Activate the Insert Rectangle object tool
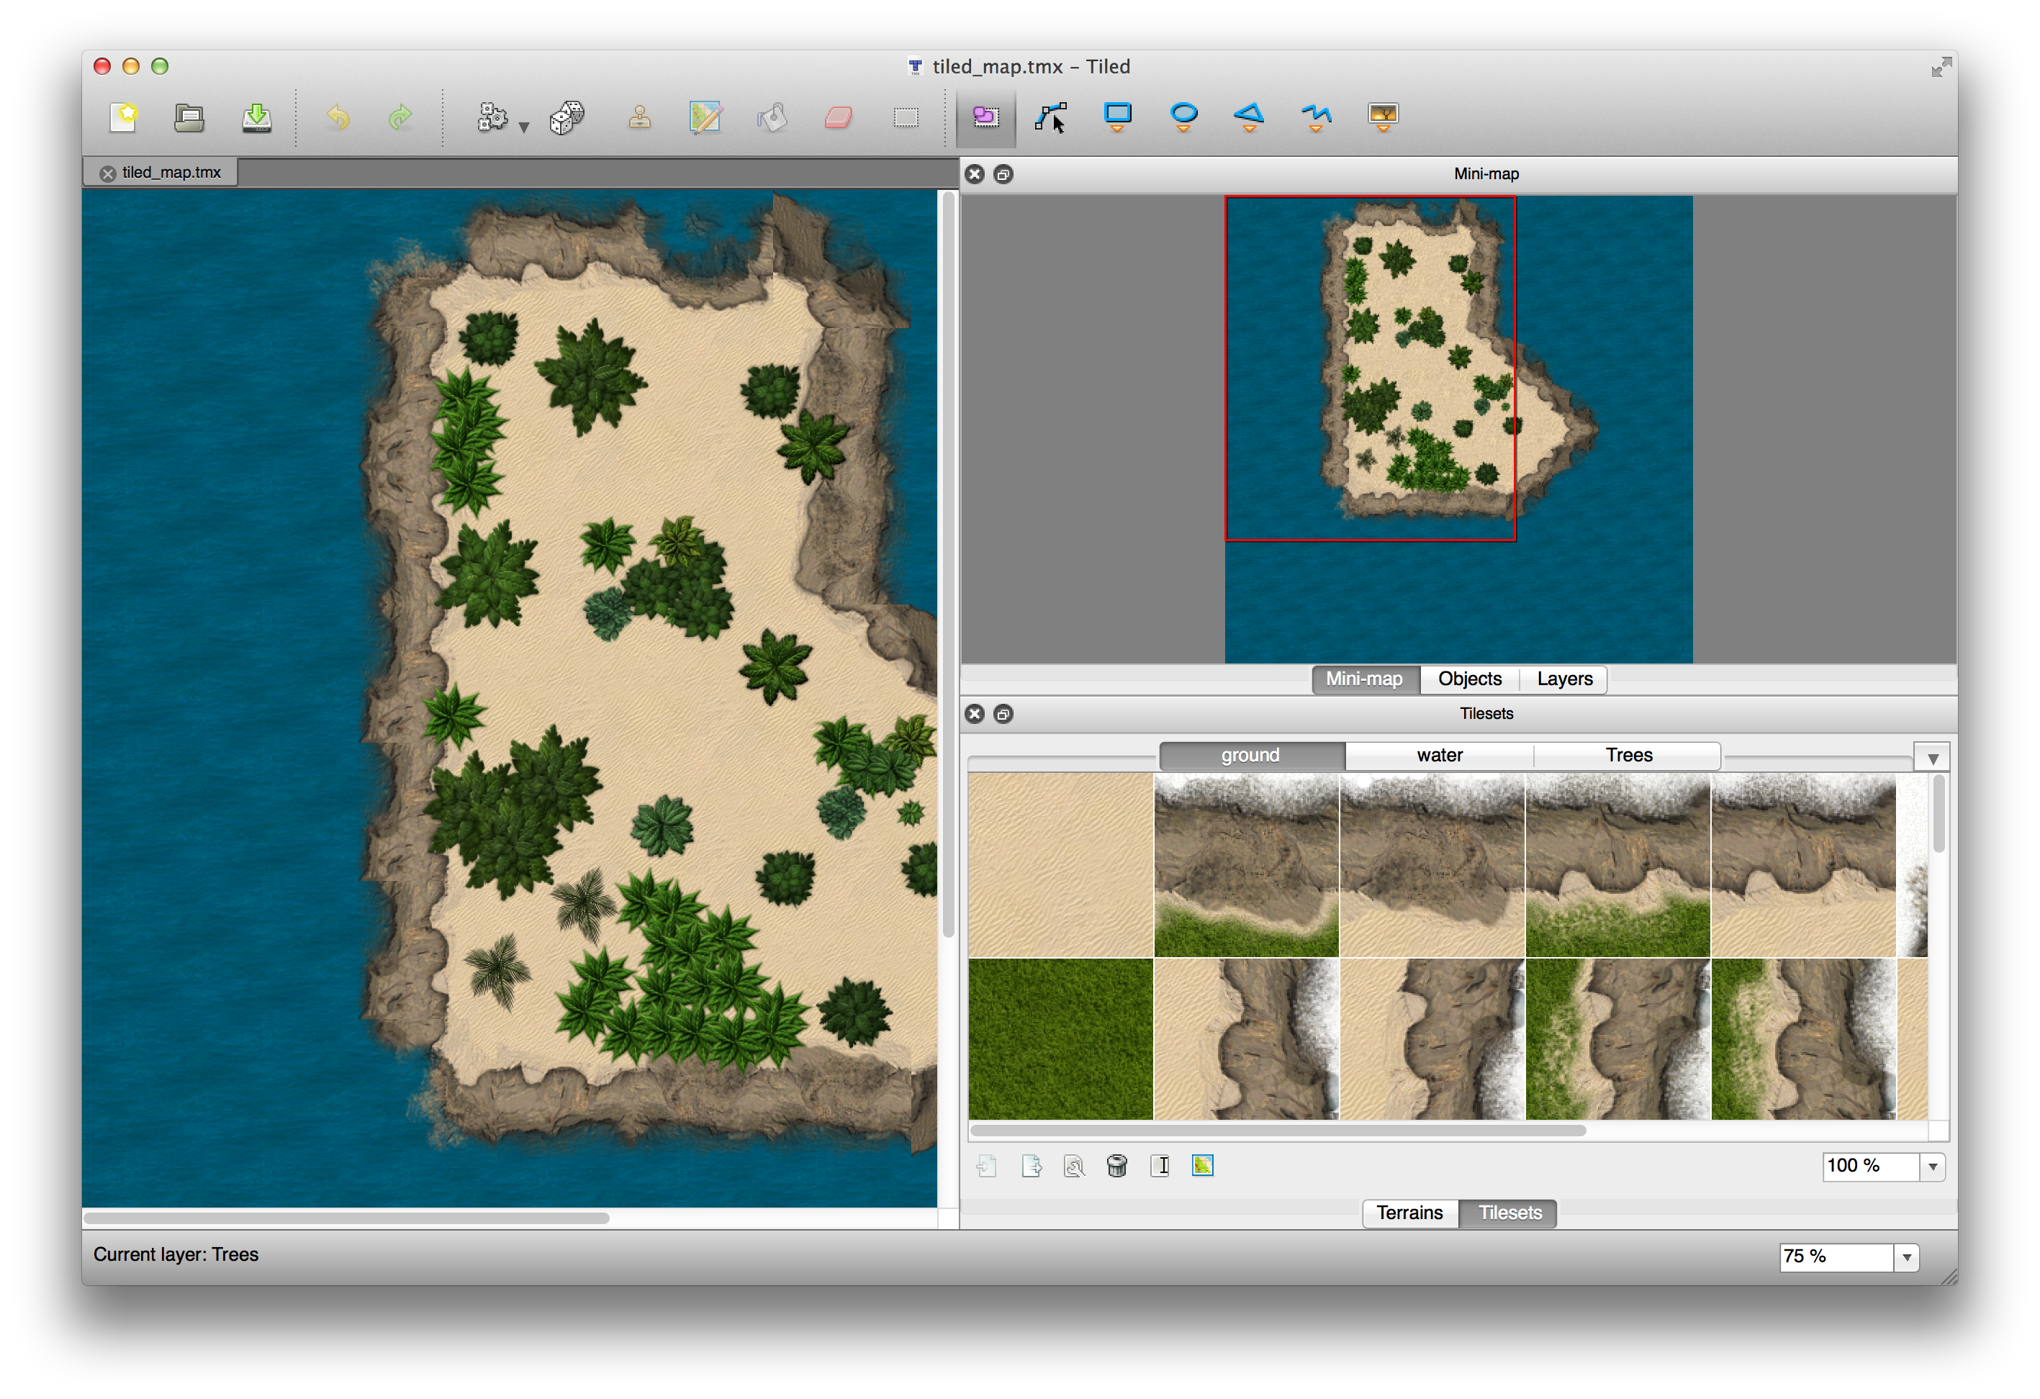The height and width of the screenshot is (1399, 2040). click(1117, 115)
